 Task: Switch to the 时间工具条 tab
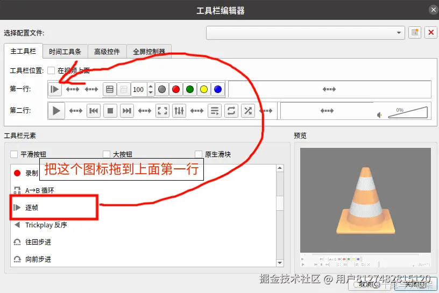click(65, 52)
